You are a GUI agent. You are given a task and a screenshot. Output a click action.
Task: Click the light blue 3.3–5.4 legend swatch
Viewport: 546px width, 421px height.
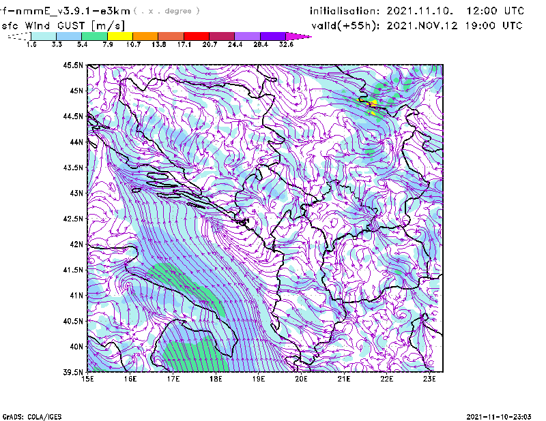(69, 36)
